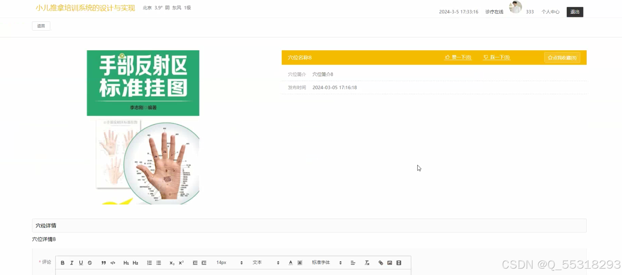Open the 文本 heading style dropdown

[x=266, y=263]
